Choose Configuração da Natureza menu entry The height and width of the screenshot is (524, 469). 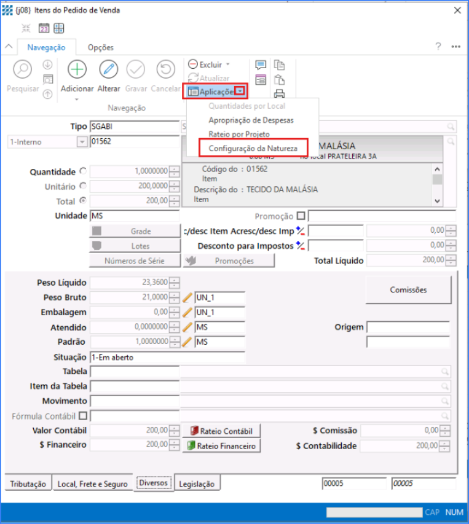pos(253,148)
